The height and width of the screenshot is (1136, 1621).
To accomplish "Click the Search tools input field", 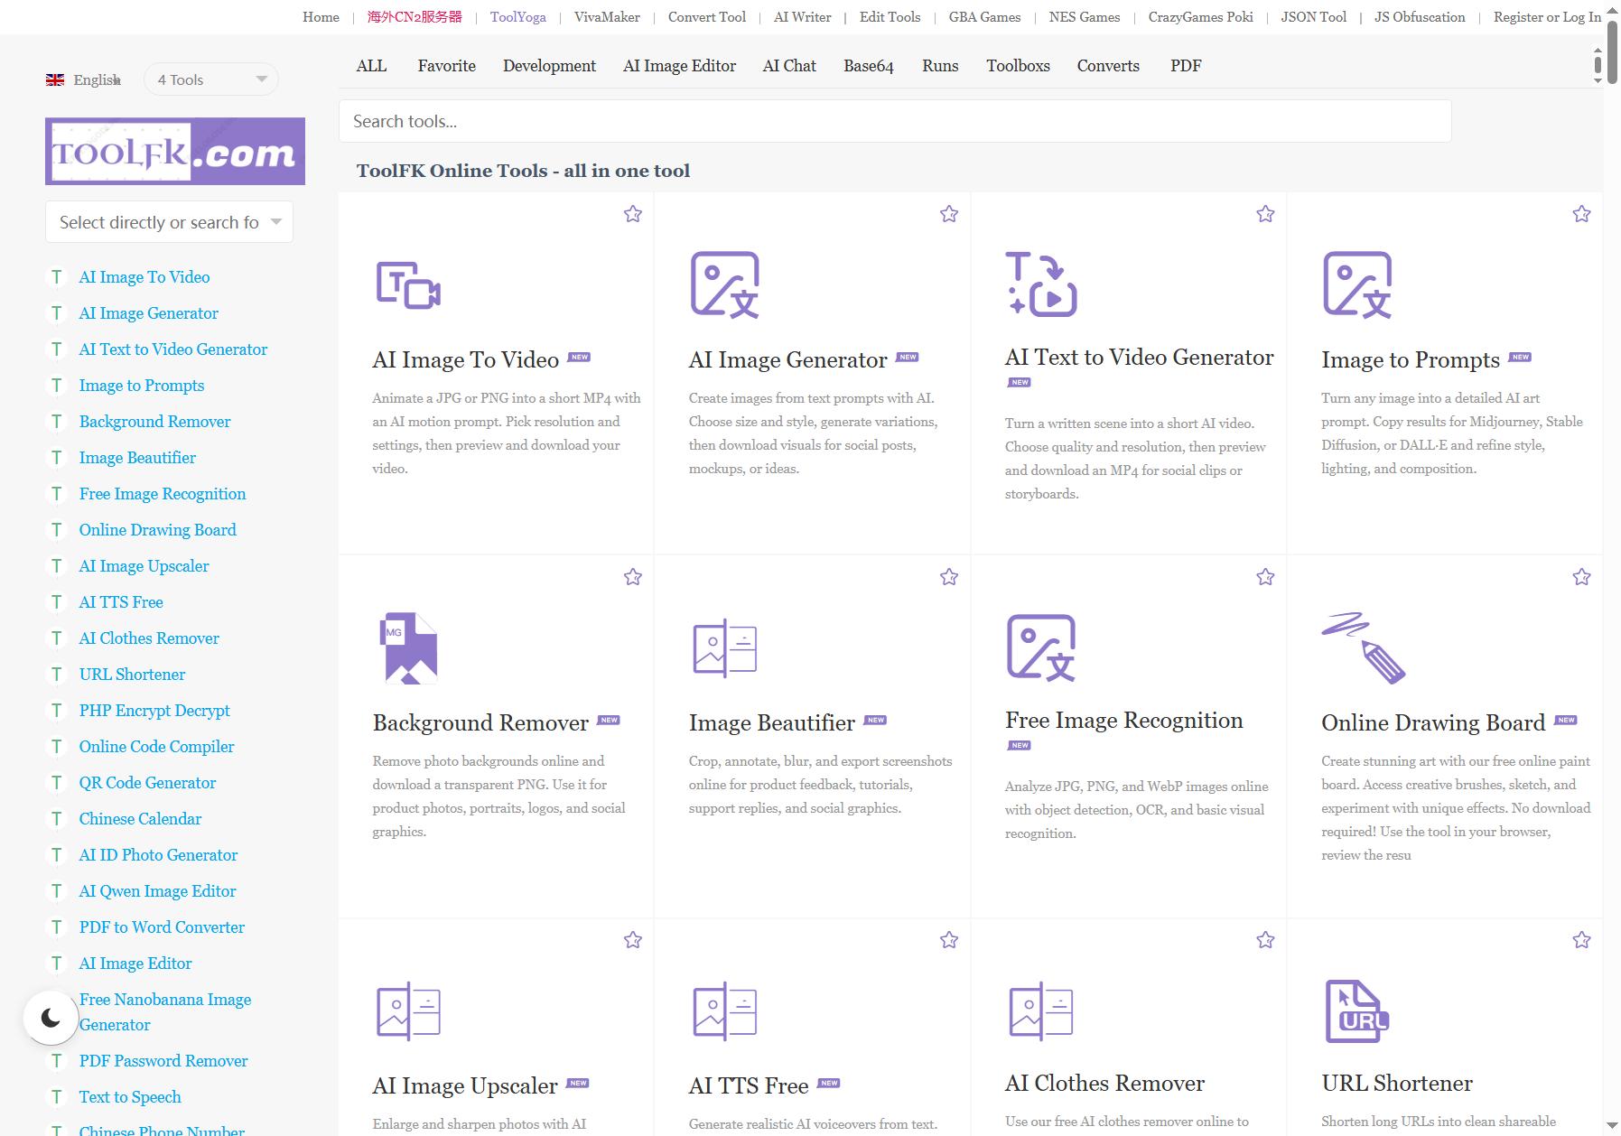I will click(895, 121).
